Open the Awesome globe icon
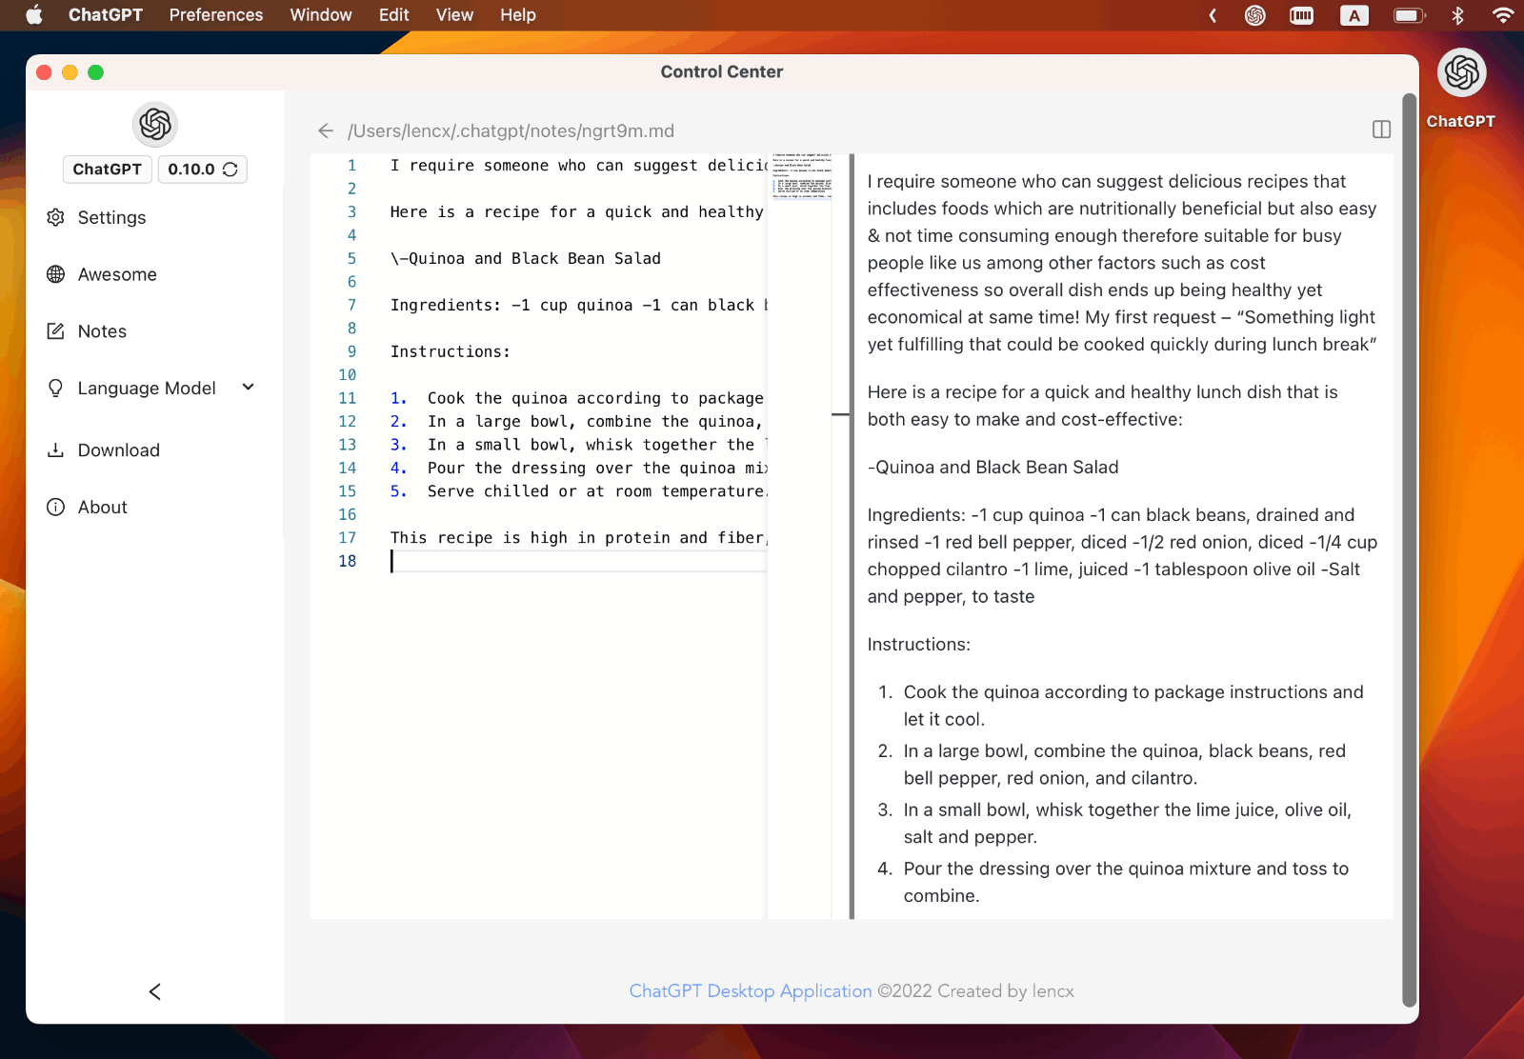1524x1059 pixels. point(56,274)
